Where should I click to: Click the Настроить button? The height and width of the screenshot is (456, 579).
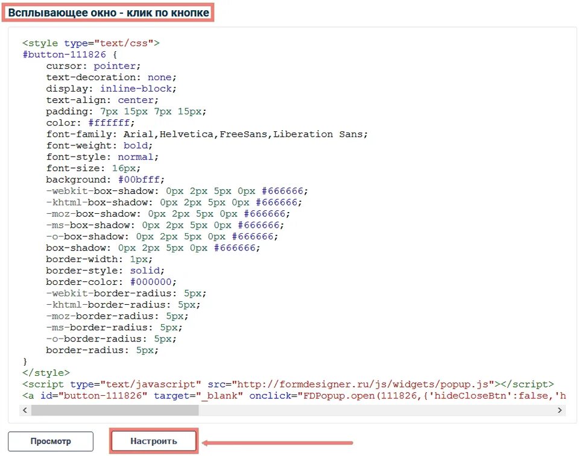coord(154,441)
